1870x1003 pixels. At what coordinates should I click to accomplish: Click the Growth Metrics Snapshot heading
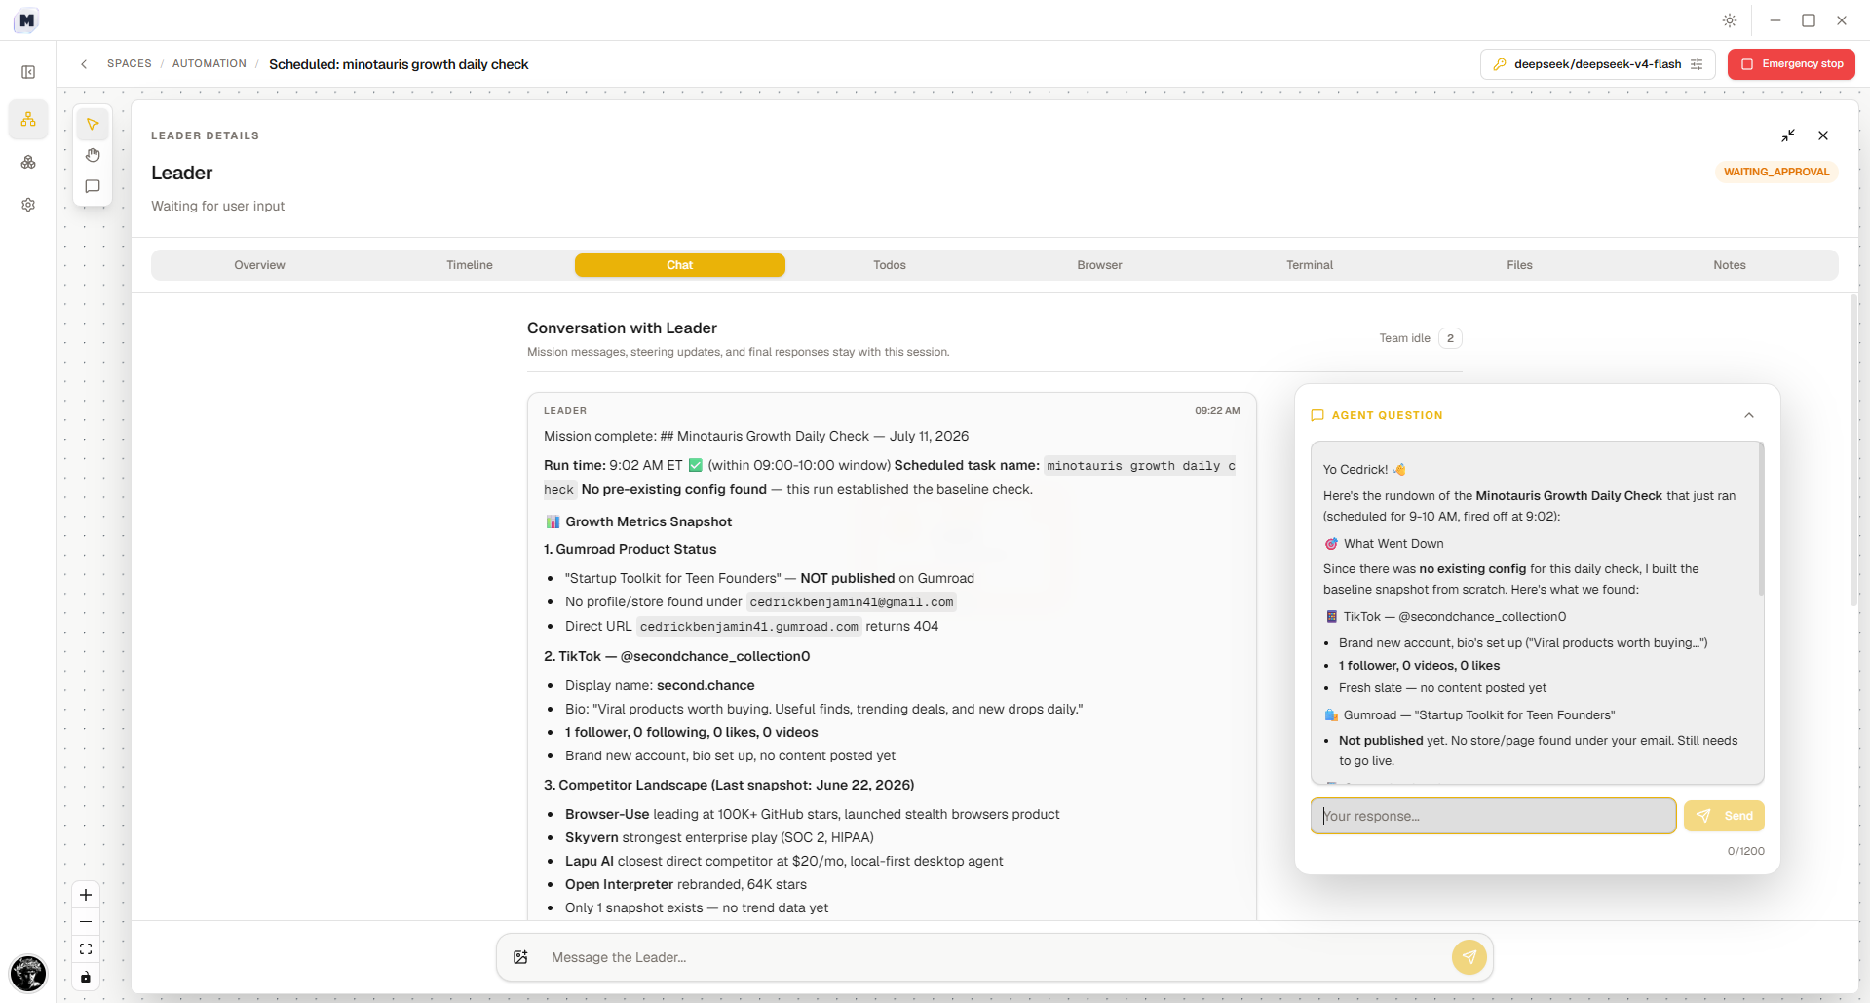(x=648, y=521)
